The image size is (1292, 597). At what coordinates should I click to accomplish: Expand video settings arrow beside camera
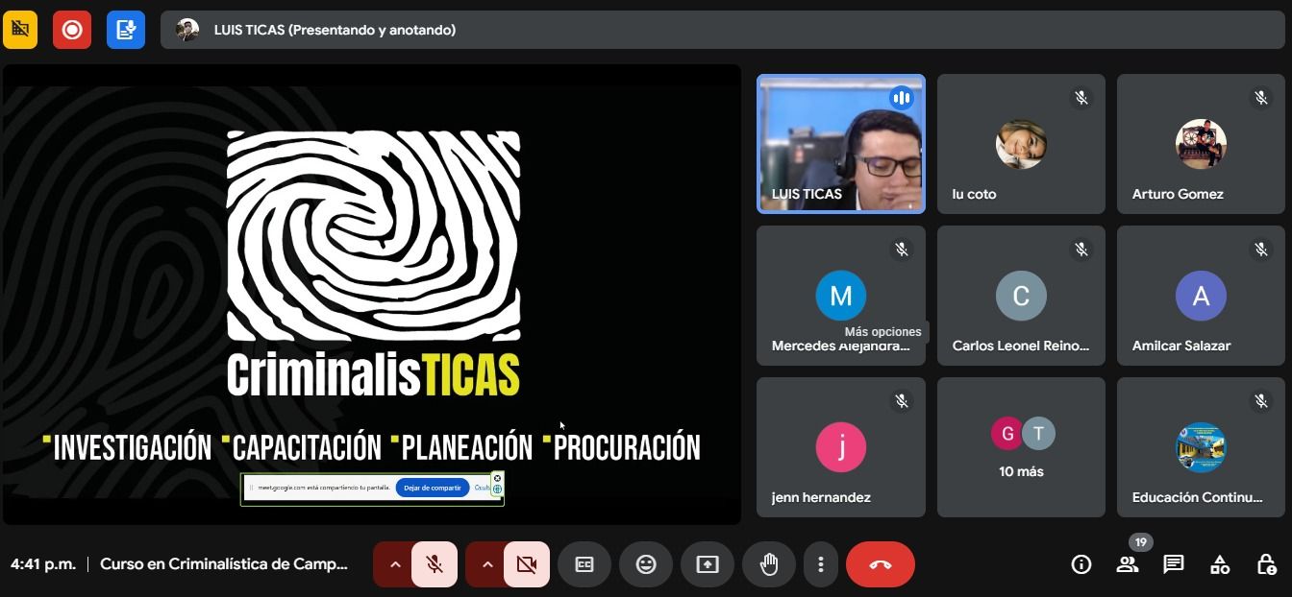pos(486,564)
